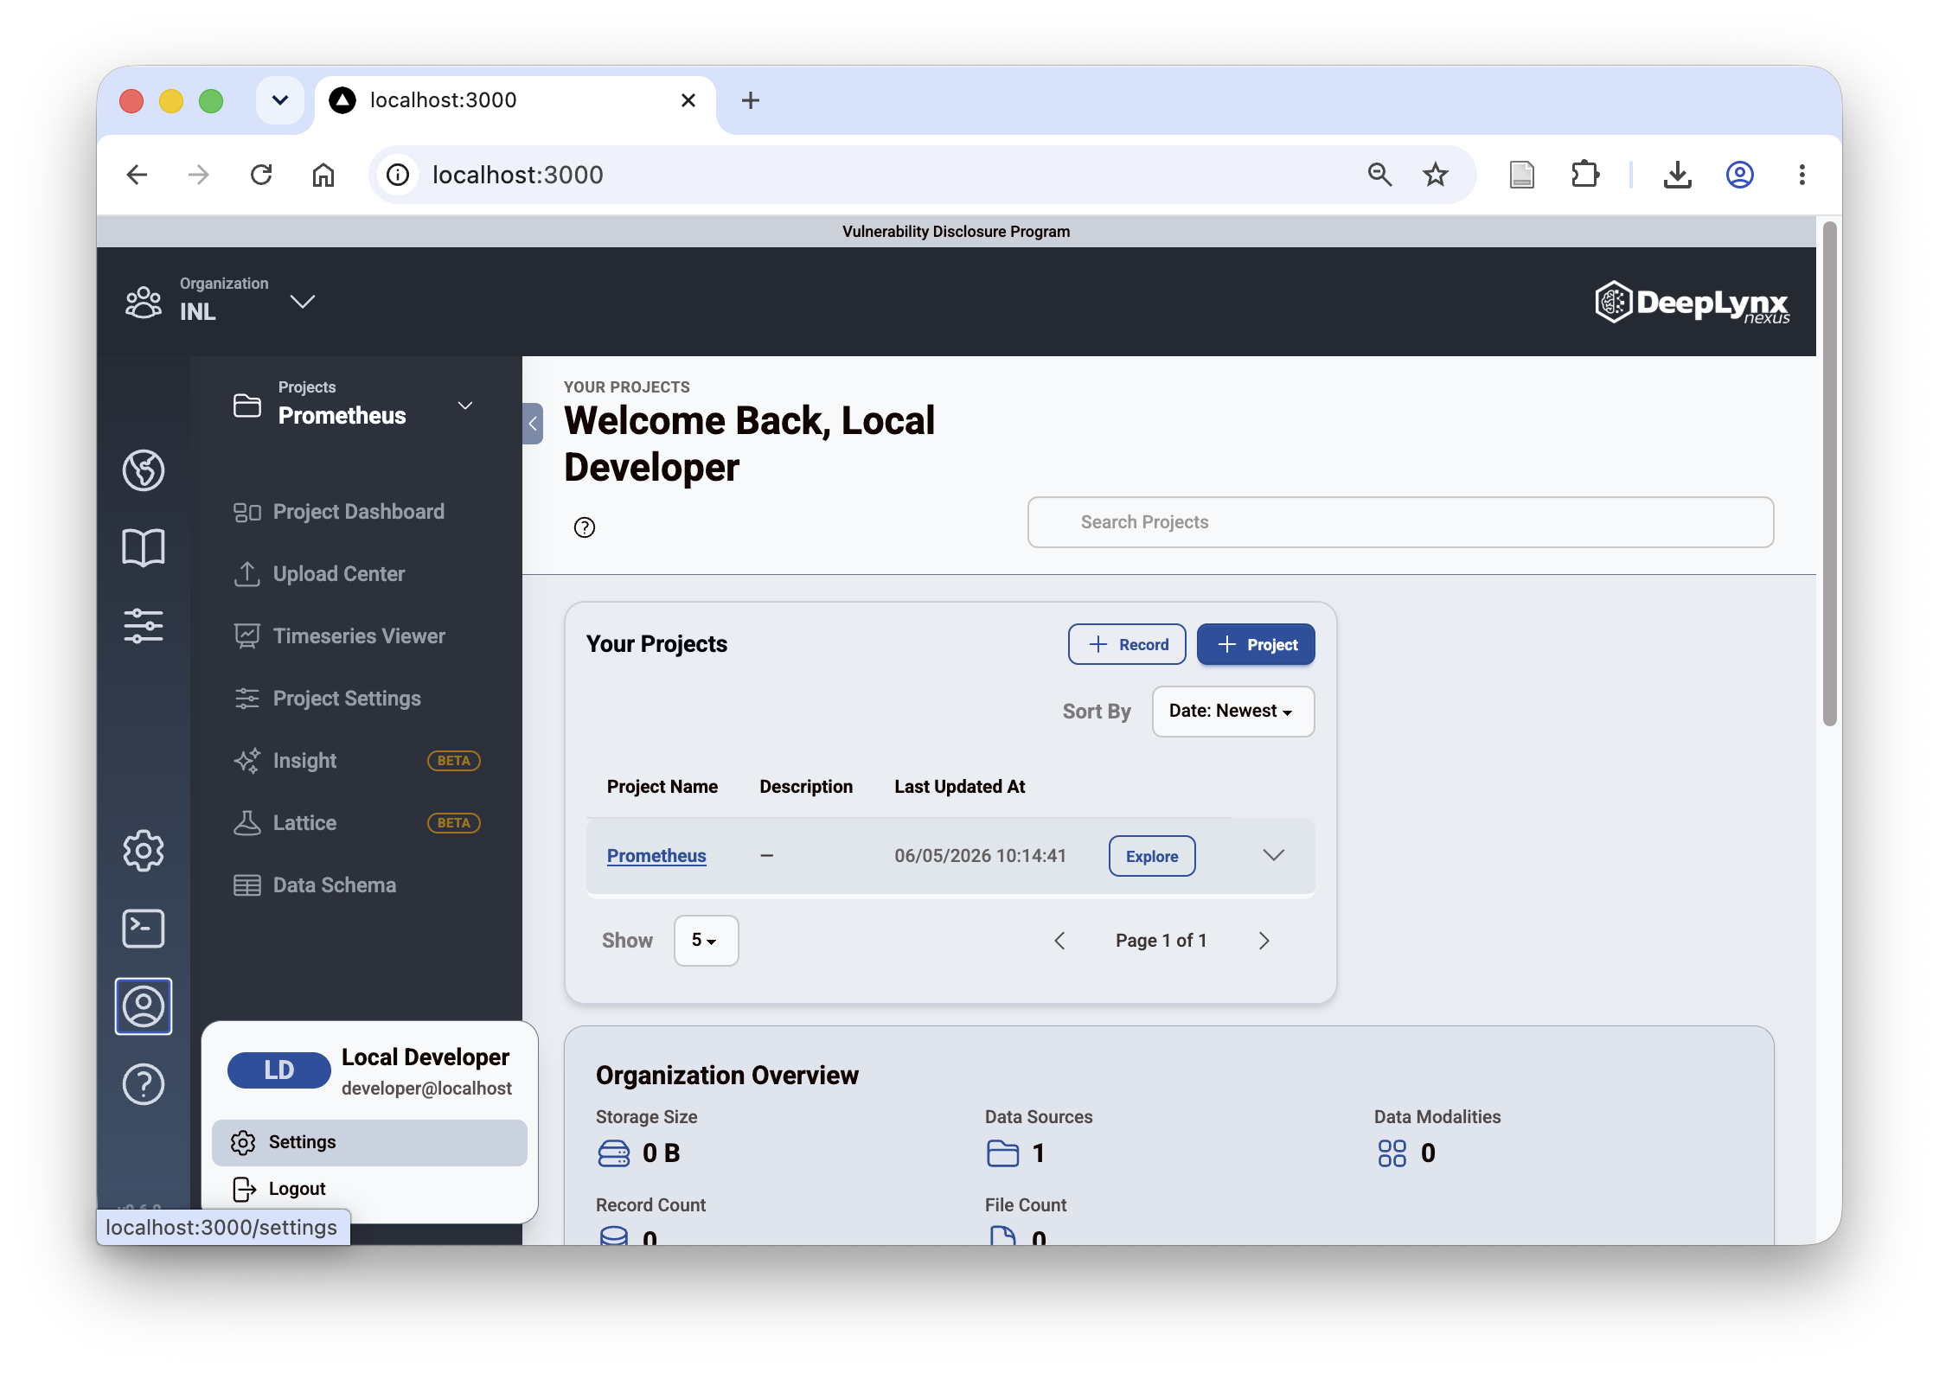Expand the Organization INL dropdown
This screenshot has height=1373, width=1939.
point(303,302)
